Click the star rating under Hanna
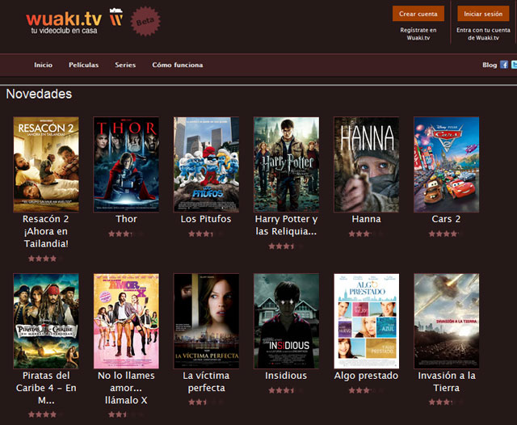The image size is (517, 425). (366, 234)
